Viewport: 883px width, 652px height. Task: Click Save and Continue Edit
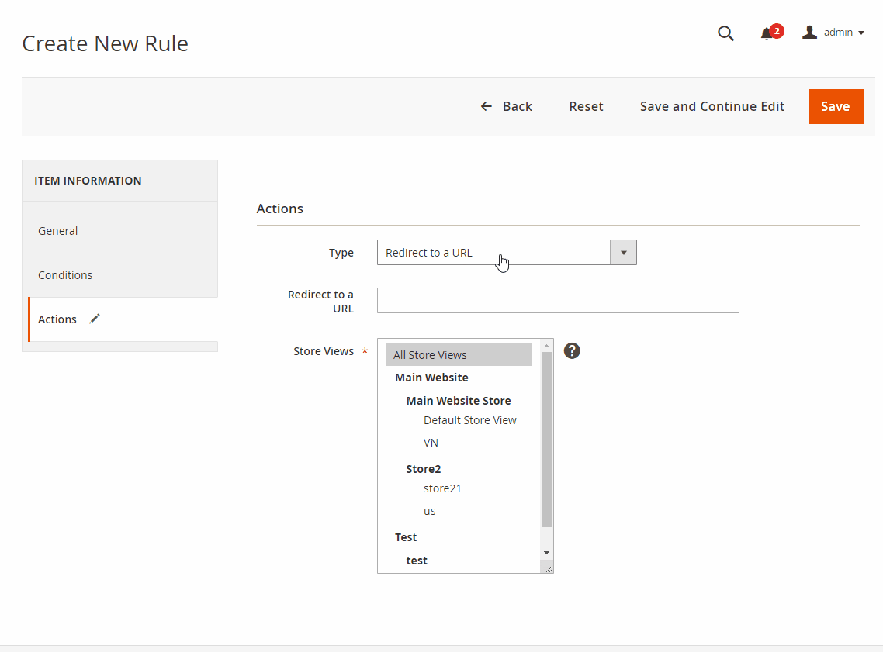tap(712, 106)
